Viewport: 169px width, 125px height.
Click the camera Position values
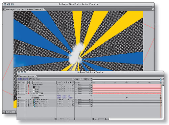(65, 98)
